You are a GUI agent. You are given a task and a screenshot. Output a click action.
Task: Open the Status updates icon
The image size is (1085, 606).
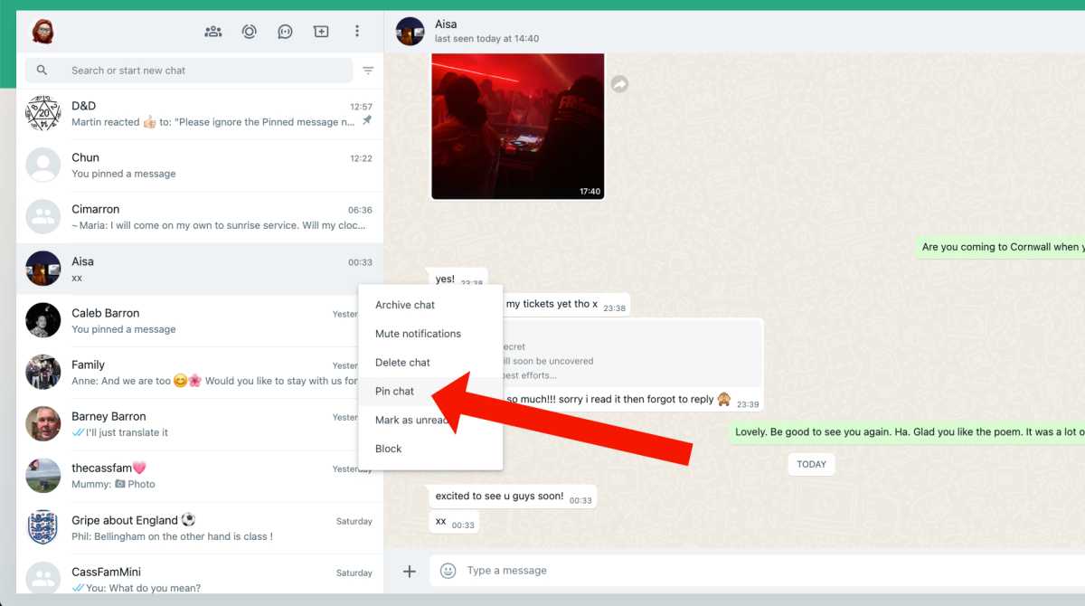pyautogui.click(x=250, y=32)
